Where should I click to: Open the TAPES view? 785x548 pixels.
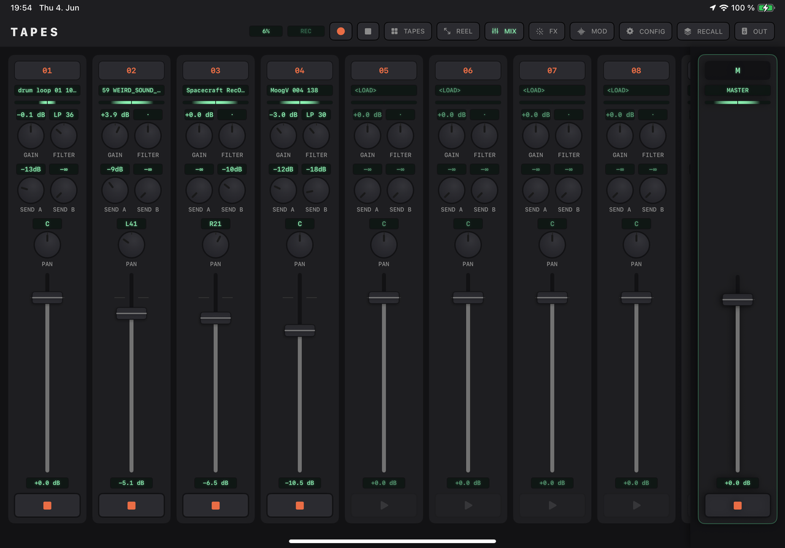click(408, 31)
